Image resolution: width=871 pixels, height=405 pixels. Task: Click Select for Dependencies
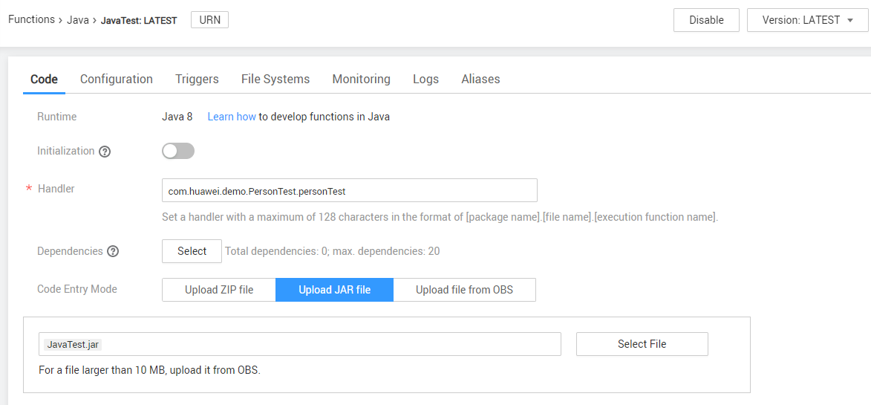pos(192,251)
